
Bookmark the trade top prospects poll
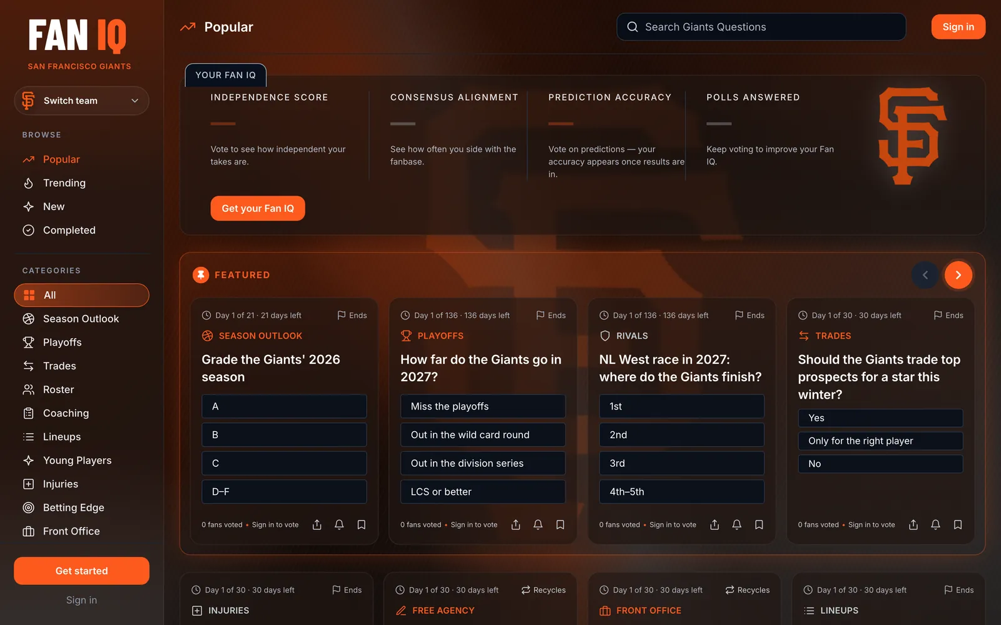pyautogui.click(x=958, y=524)
